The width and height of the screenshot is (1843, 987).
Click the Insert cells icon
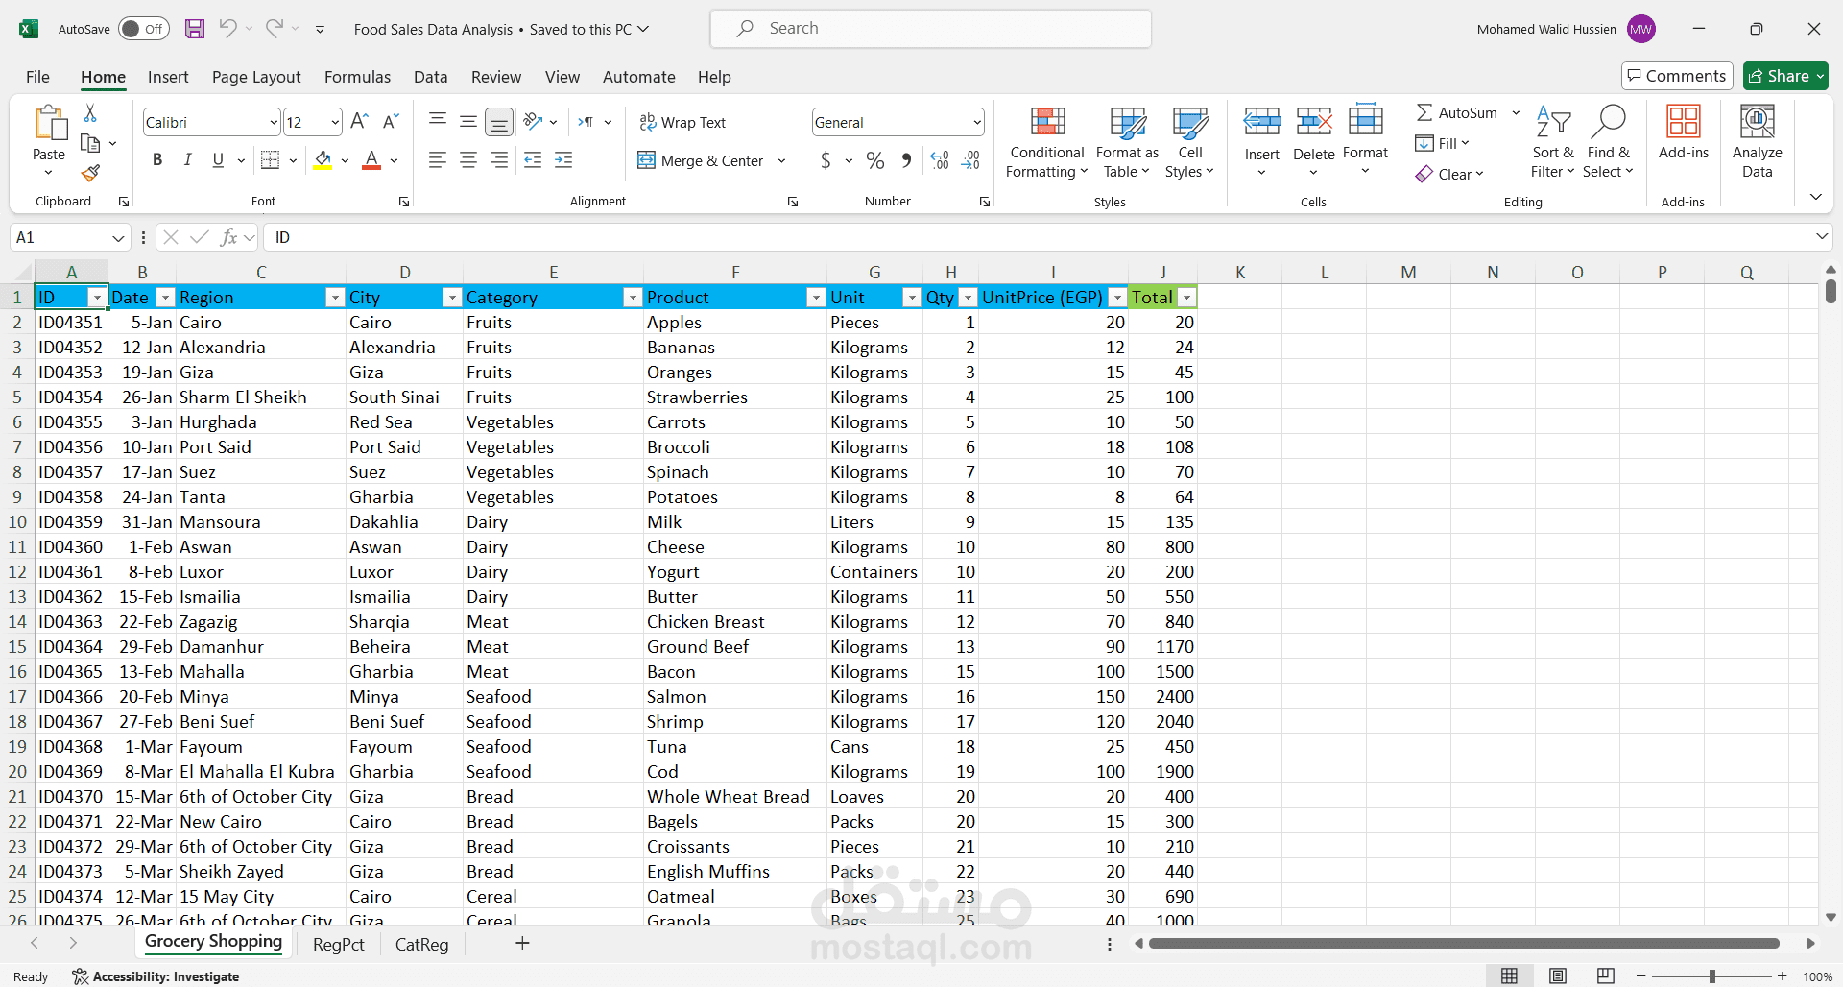click(1262, 122)
